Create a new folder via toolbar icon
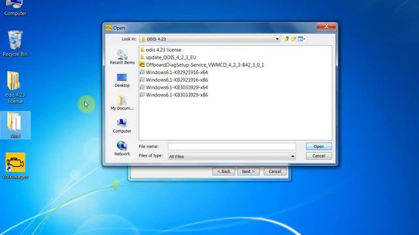The height and width of the screenshot is (235, 419). tap(293, 39)
